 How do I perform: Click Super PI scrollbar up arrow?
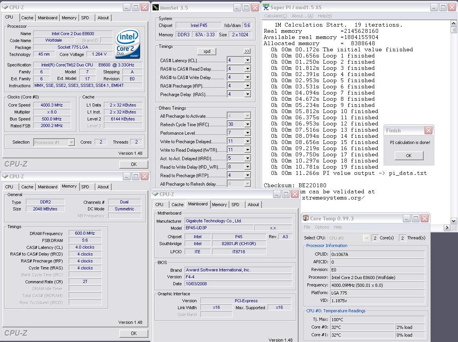pos(454,24)
